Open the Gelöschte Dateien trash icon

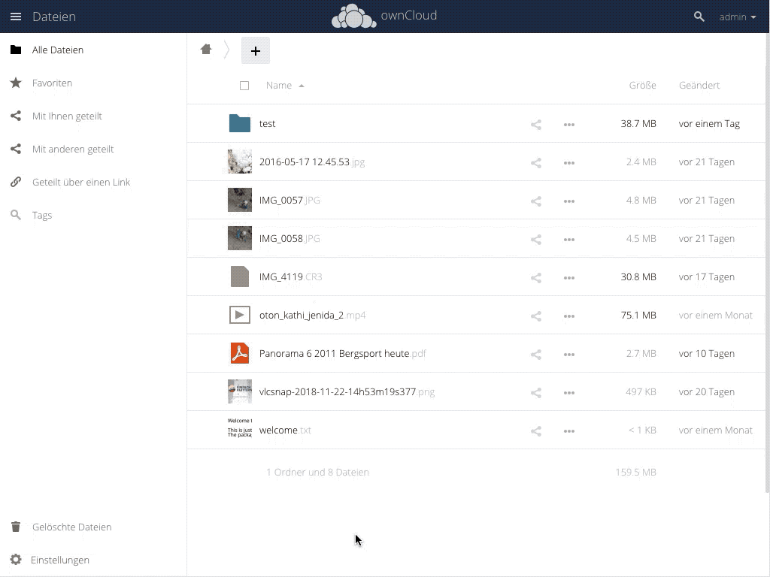15,527
